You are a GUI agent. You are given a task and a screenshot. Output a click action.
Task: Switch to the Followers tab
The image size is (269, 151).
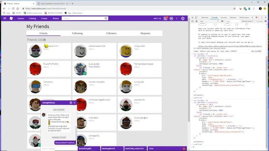tap(111, 34)
